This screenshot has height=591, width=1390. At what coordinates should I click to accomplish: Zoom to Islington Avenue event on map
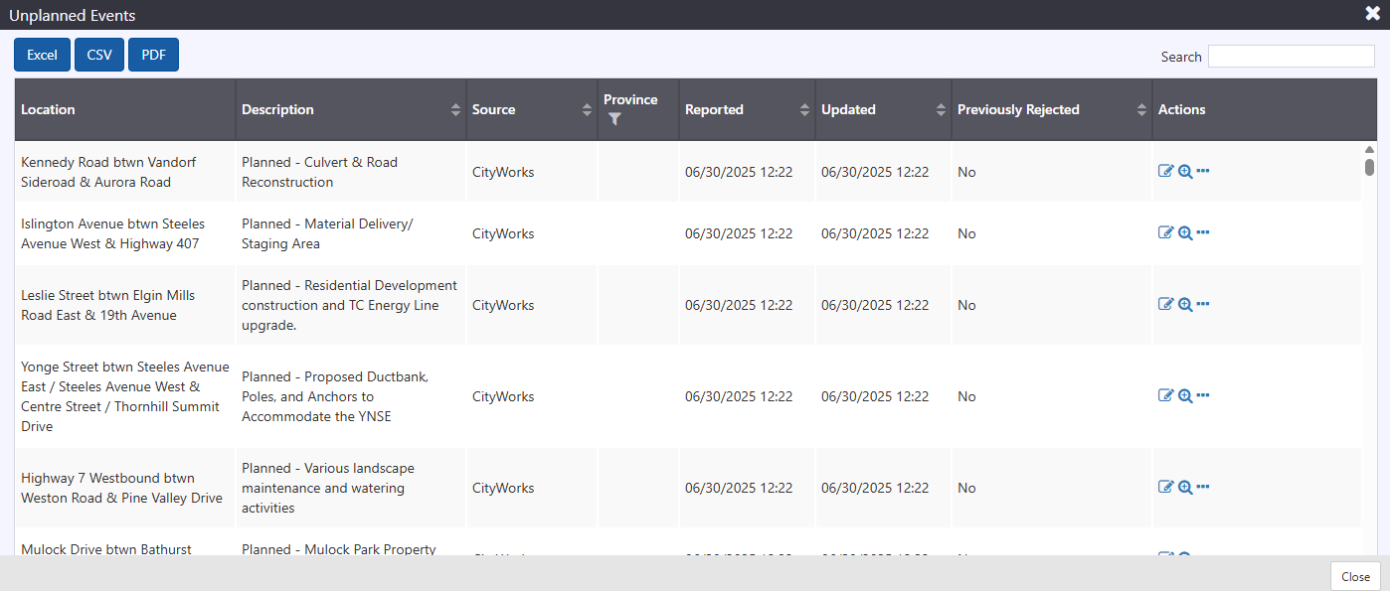tap(1185, 232)
